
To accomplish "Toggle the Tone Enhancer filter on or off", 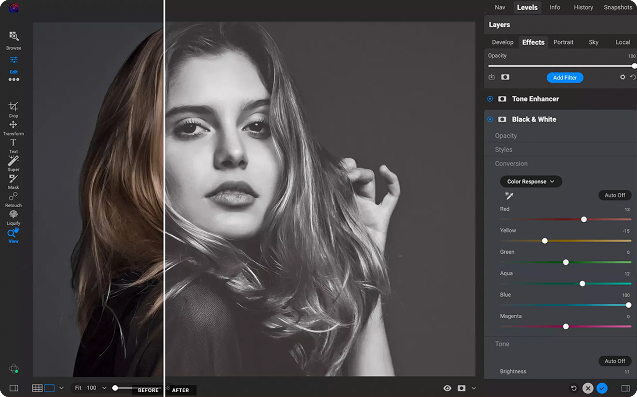I will (x=490, y=99).
